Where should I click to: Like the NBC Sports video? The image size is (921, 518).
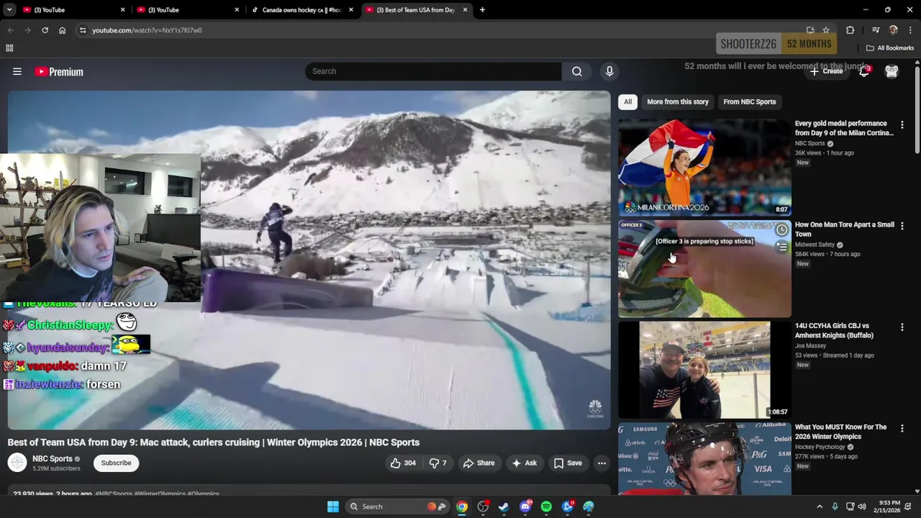tap(403, 463)
